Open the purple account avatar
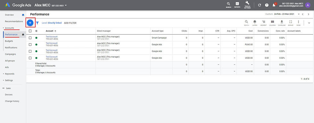314x123 pixels. (x=308, y=5)
